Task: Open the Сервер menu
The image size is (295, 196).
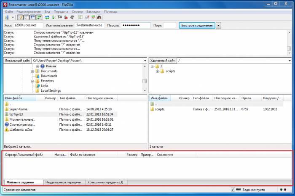Action: pyautogui.click(x=77, y=12)
